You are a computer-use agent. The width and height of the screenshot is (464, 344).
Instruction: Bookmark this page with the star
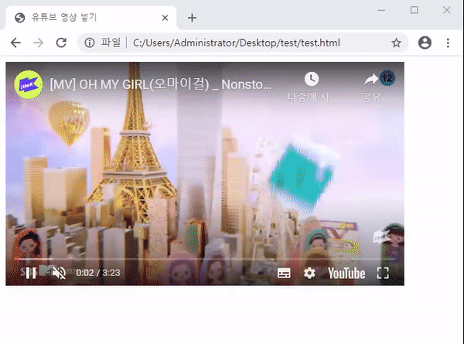tap(396, 43)
